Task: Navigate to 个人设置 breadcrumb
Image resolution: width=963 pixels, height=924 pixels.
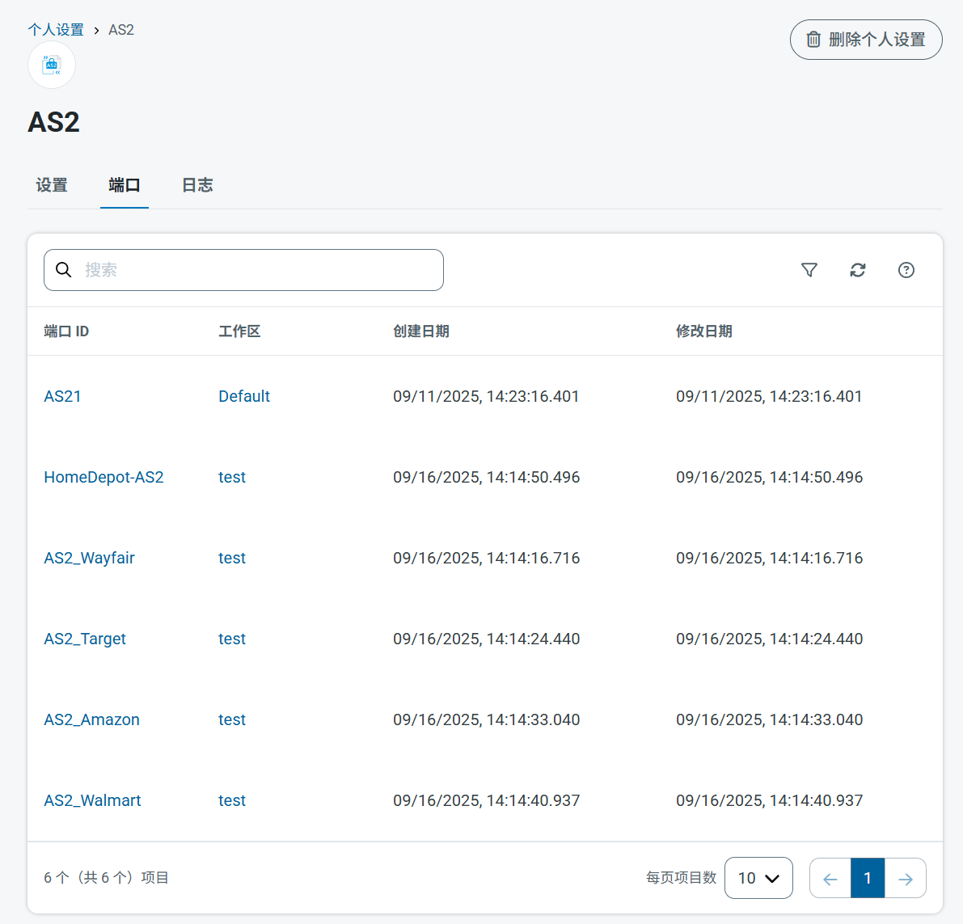Action: point(56,29)
